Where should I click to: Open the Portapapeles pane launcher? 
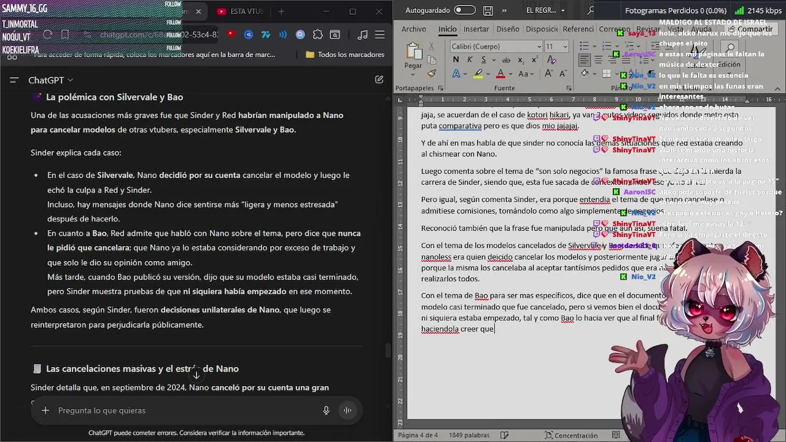point(442,88)
